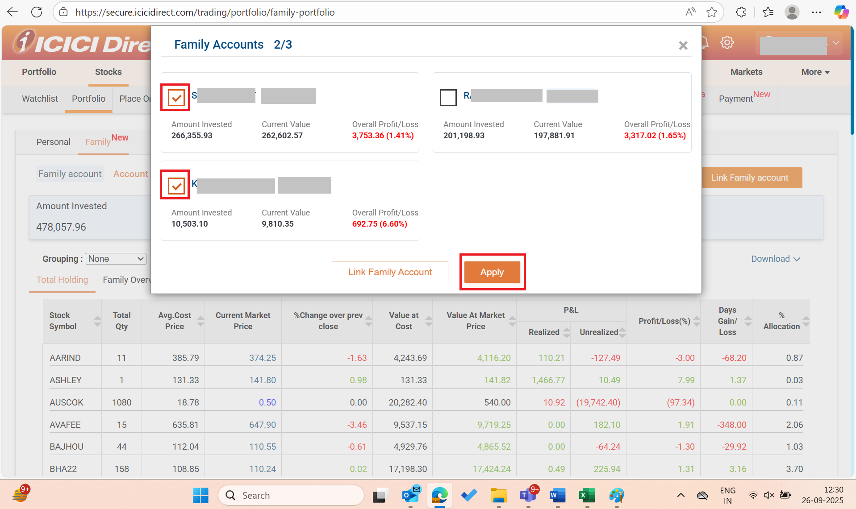This screenshot has width=856, height=509.
Task: Enable the R account checkbox
Action: 448,97
